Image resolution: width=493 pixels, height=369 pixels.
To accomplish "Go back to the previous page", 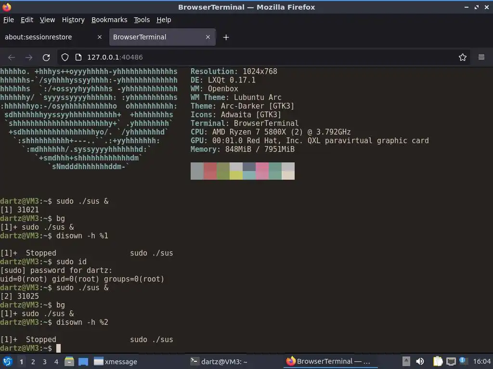I will pyautogui.click(x=12, y=58).
